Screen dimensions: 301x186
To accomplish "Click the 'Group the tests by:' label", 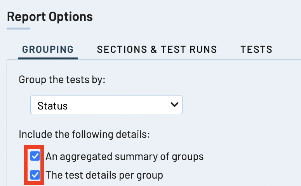I will 62,80.
